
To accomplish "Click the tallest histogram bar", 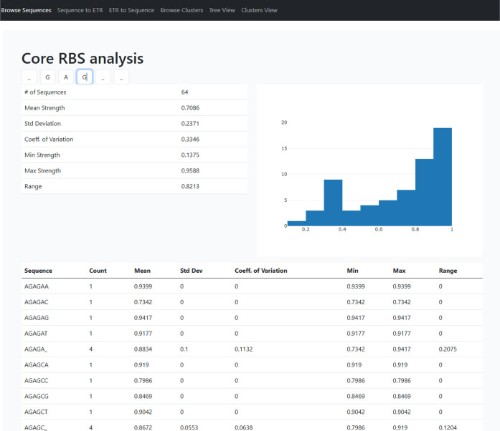I will (x=443, y=177).
